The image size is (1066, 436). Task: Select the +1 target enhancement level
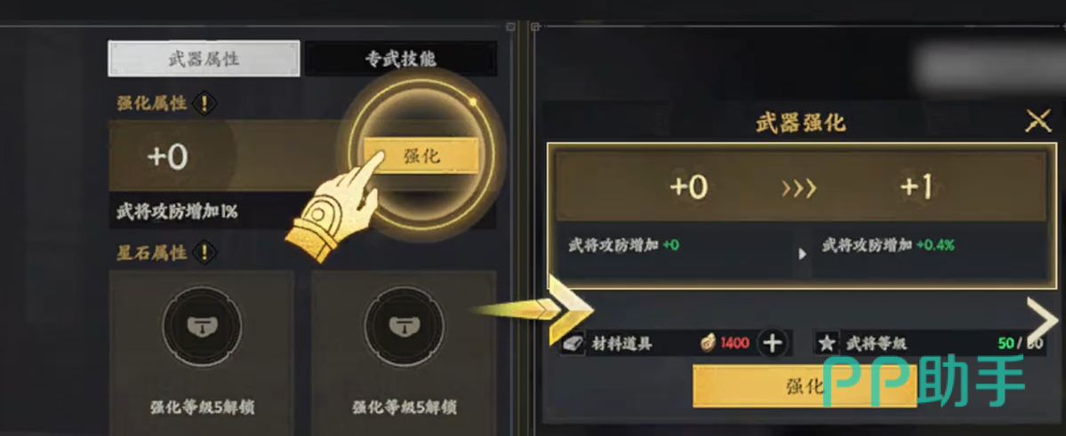click(915, 186)
